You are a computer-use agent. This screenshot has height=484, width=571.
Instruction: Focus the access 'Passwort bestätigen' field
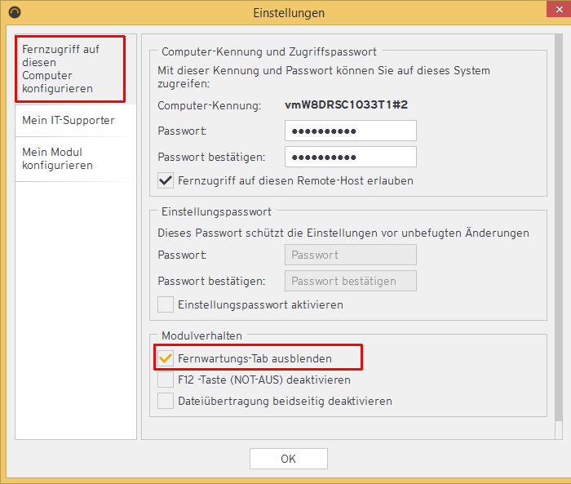(x=350, y=157)
